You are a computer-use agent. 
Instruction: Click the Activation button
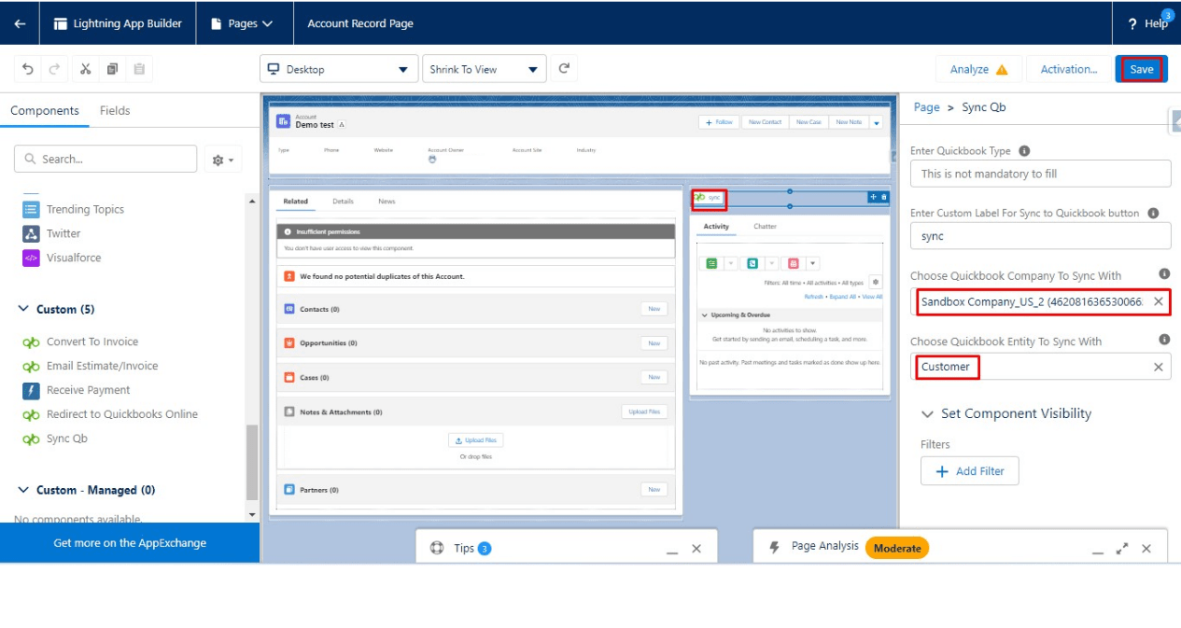pyautogui.click(x=1069, y=69)
